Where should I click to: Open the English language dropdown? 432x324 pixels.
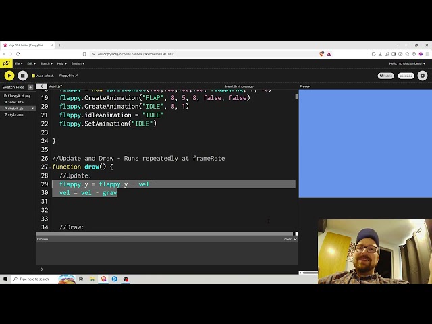[x=78, y=63]
